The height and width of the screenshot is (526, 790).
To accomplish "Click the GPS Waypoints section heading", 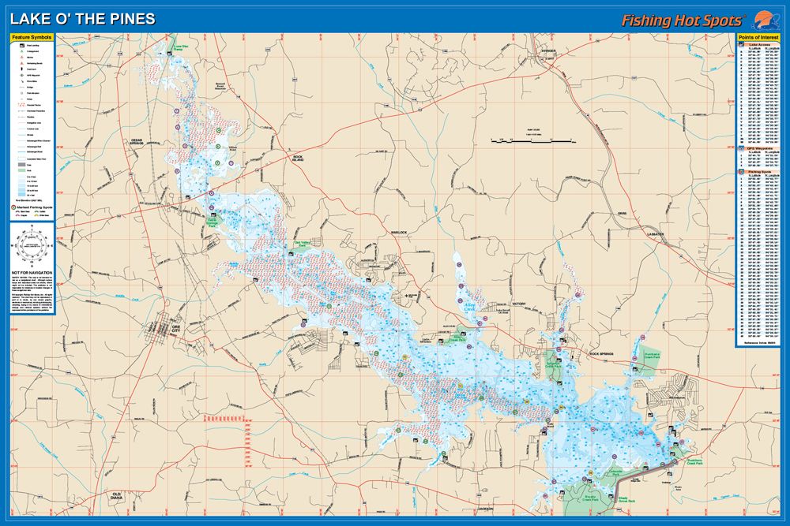I will click(x=759, y=148).
